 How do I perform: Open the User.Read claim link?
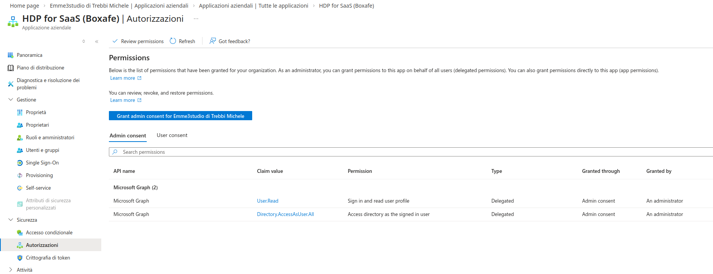pos(267,201)
